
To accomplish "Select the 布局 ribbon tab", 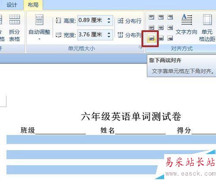I will [33, 5].
